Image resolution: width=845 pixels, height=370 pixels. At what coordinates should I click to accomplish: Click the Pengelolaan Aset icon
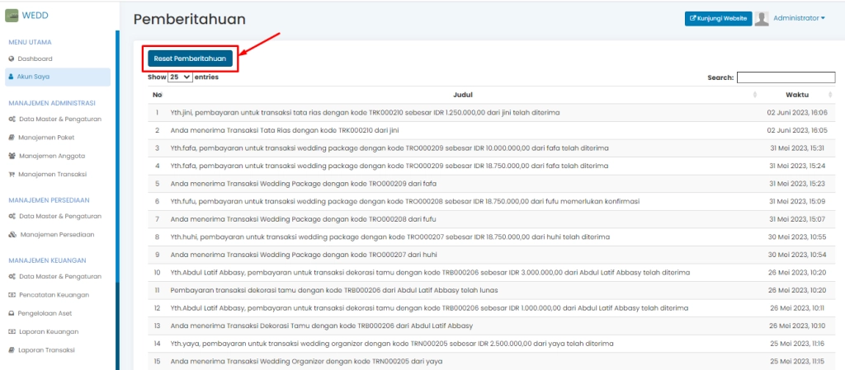point(12,313)
